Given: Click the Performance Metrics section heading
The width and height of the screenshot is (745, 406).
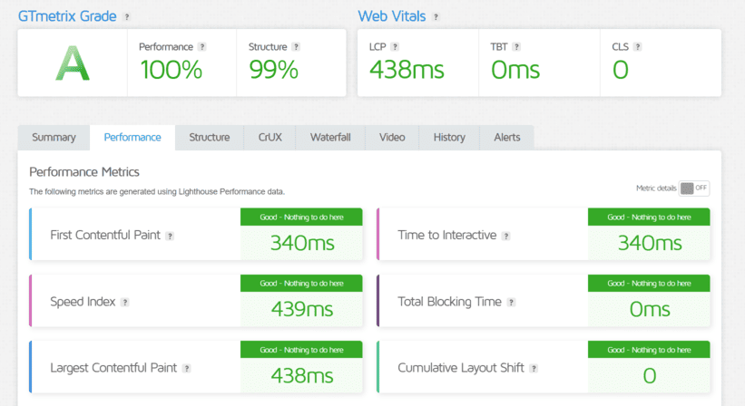Looking at the screenshot, I should pyautogui.click(x=84, y=171).
